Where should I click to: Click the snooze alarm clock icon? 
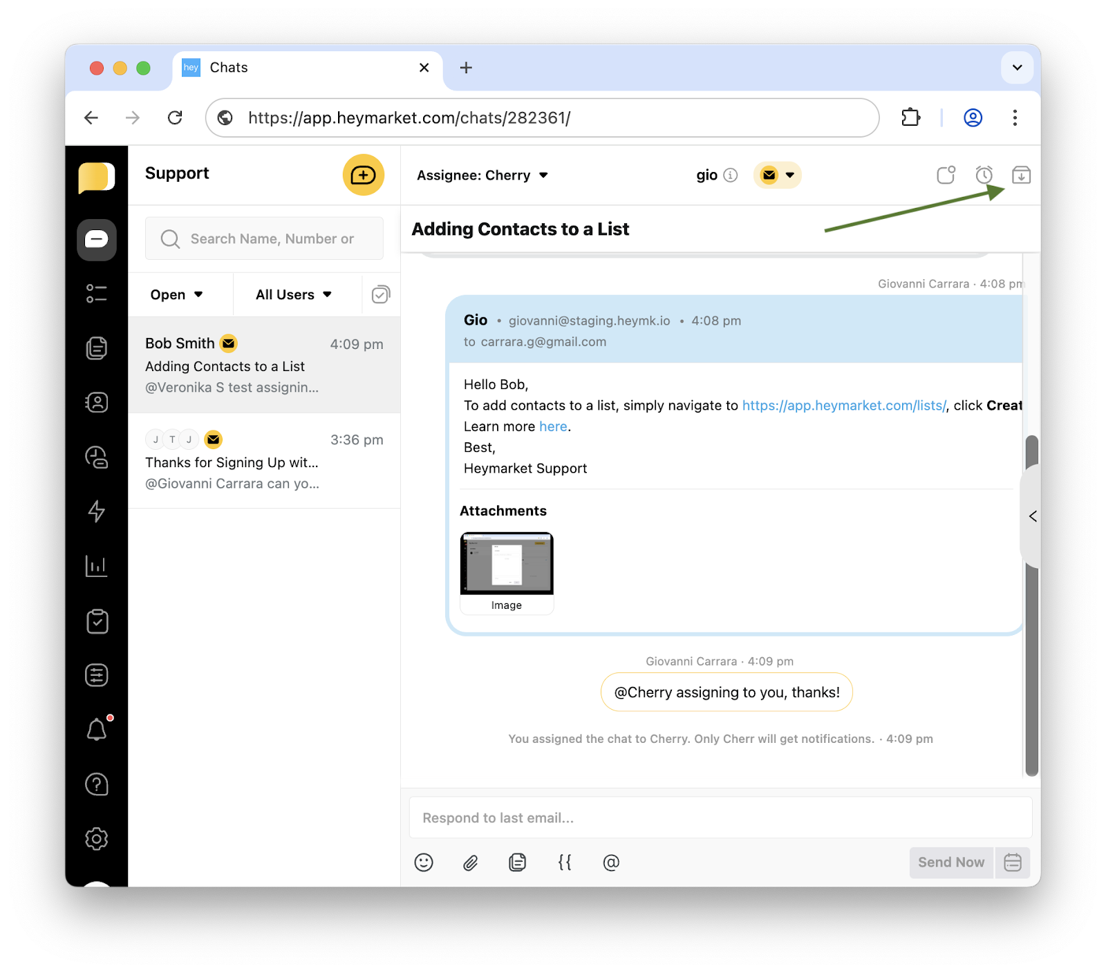tap(984, 175)
